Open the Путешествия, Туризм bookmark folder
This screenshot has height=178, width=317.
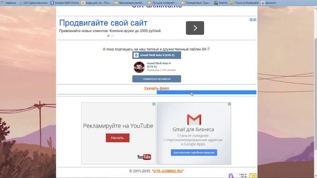[x=196, y=3]
